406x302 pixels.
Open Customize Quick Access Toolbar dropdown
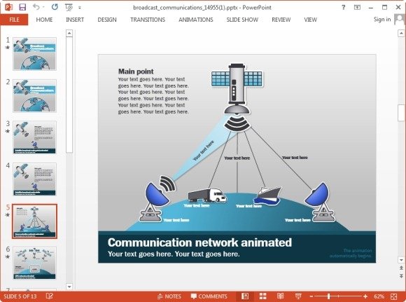click(x=80, y=8)
